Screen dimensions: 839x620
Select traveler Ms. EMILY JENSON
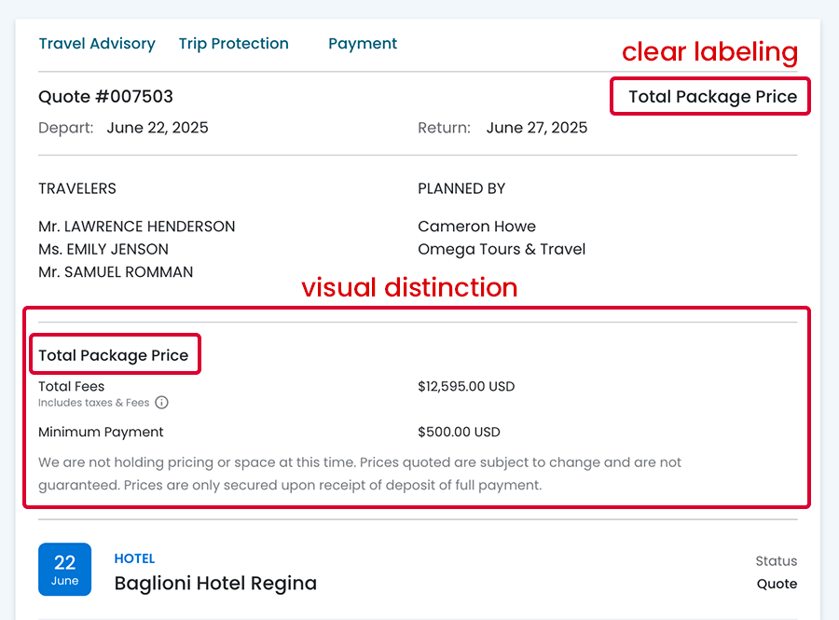[103, 249]
